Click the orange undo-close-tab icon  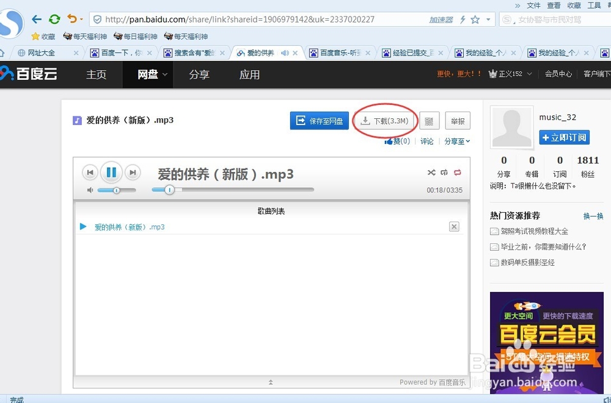73,19
